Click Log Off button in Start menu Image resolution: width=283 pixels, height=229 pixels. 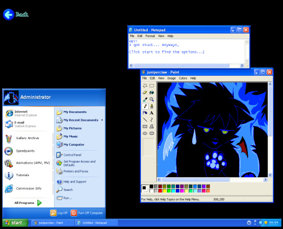coord(59,213)
